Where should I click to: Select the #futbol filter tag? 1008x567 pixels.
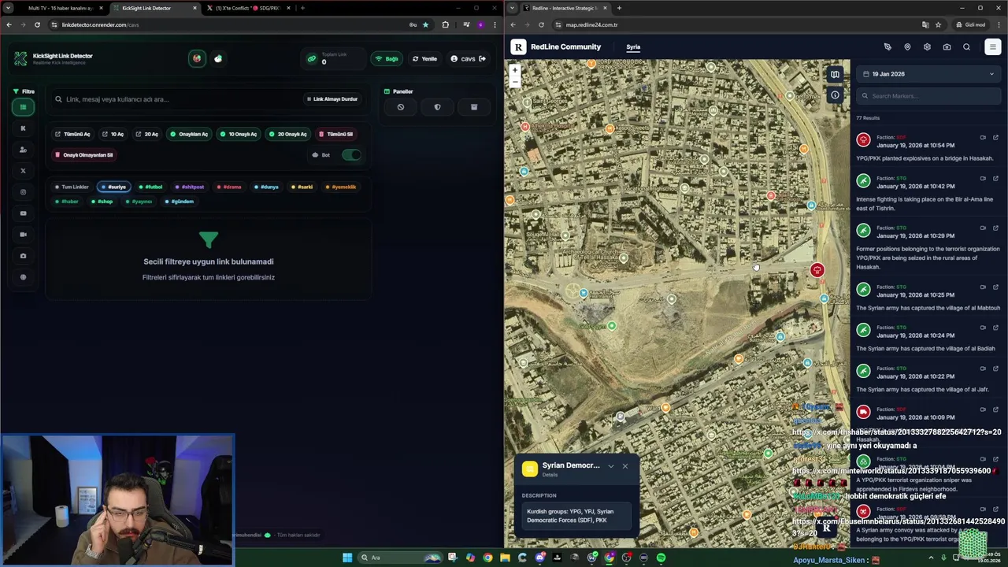tap(150, 187)
